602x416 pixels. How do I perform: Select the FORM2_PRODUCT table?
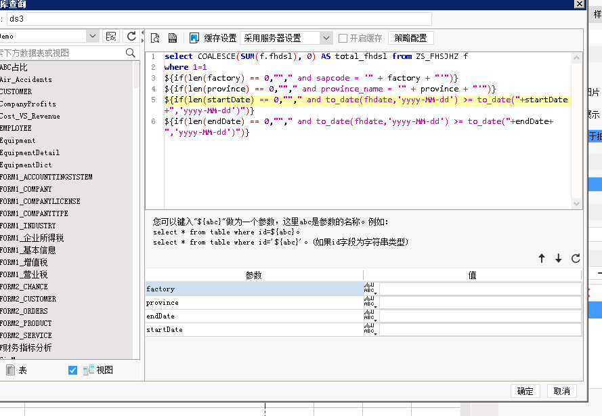(x=26, y=323)
